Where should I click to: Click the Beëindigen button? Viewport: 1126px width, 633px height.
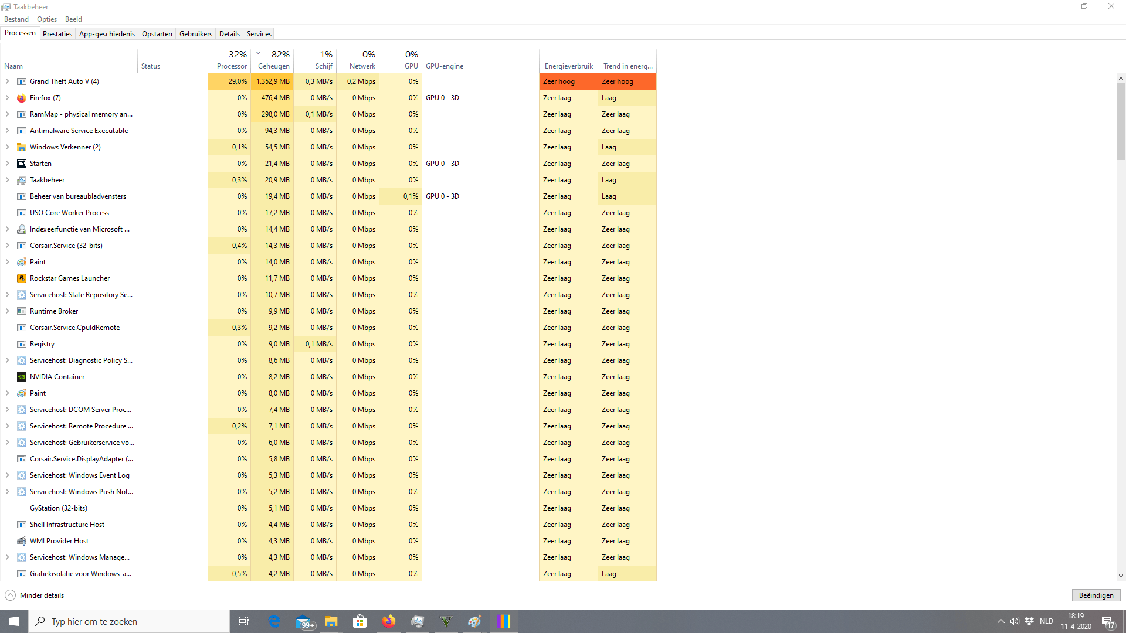(x=1096, y=595)
